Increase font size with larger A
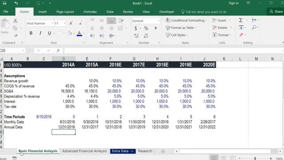 click(x=71, y=23)
